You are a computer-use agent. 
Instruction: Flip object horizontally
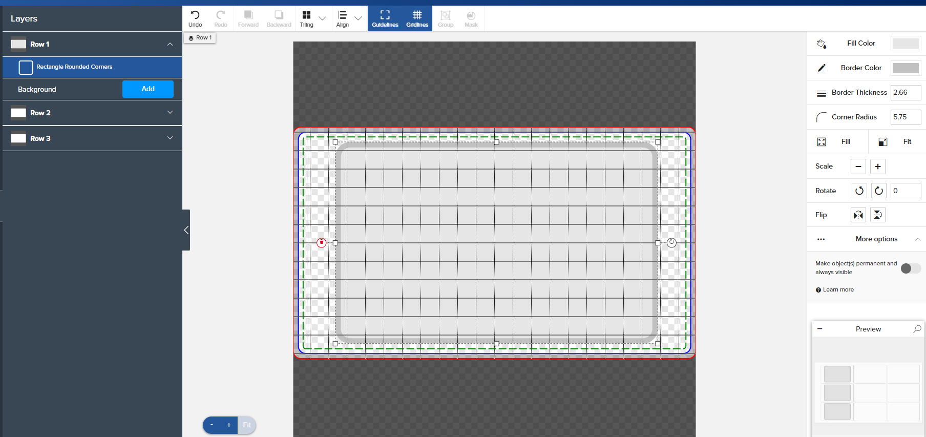tap(858, 215)
